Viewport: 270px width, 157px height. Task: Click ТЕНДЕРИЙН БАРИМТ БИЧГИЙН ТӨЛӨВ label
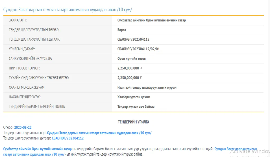[37, 107]
